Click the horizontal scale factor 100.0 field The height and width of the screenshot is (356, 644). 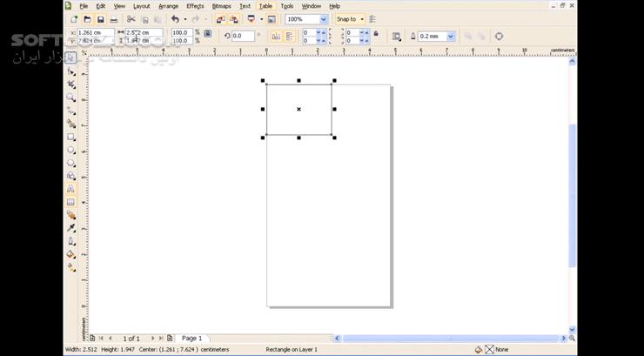[x=182, y=32]
